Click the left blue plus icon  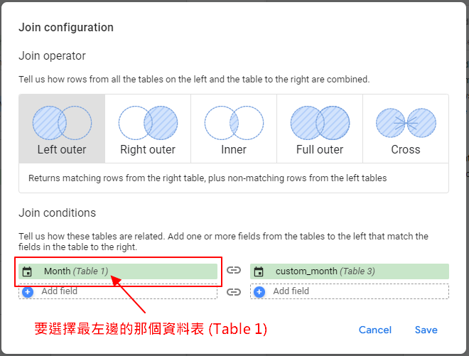(28, 291)
